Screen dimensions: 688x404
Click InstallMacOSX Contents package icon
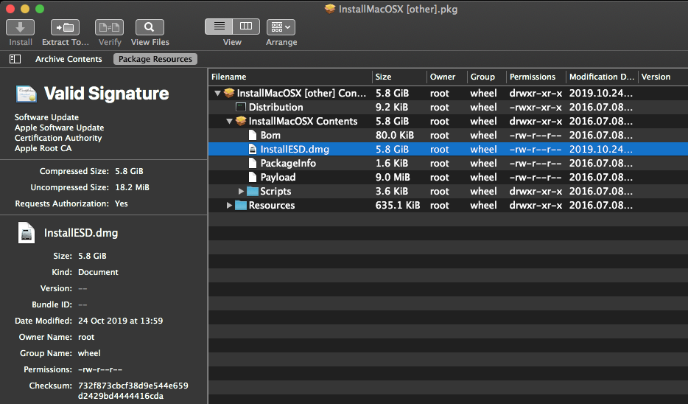pos(241,121)
